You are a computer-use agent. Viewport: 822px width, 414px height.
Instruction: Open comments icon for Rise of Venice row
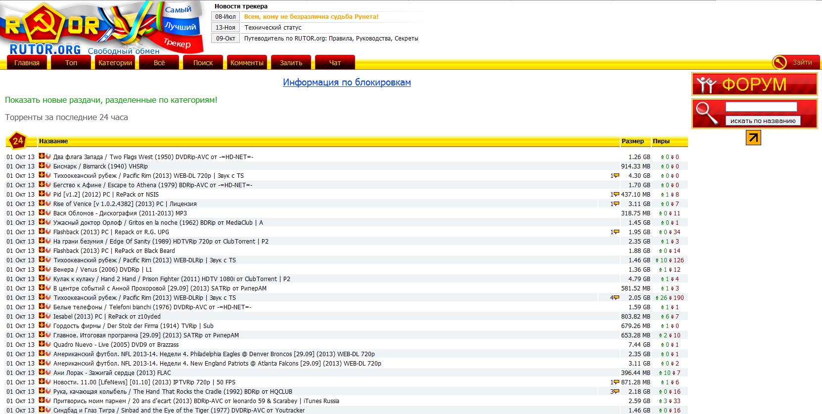click(616, 204)
